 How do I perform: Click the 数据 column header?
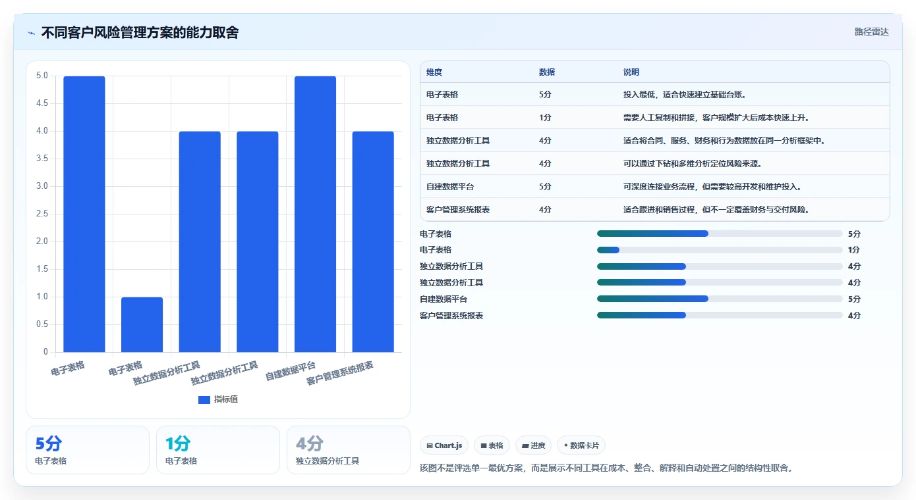tap(547, 72)
